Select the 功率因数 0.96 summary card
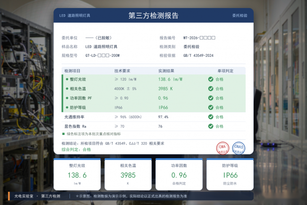The image size is (307, 205). [179, 174]
